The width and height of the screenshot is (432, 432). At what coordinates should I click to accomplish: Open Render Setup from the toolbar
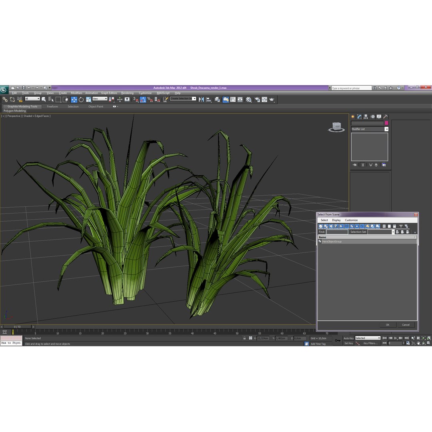257,100
